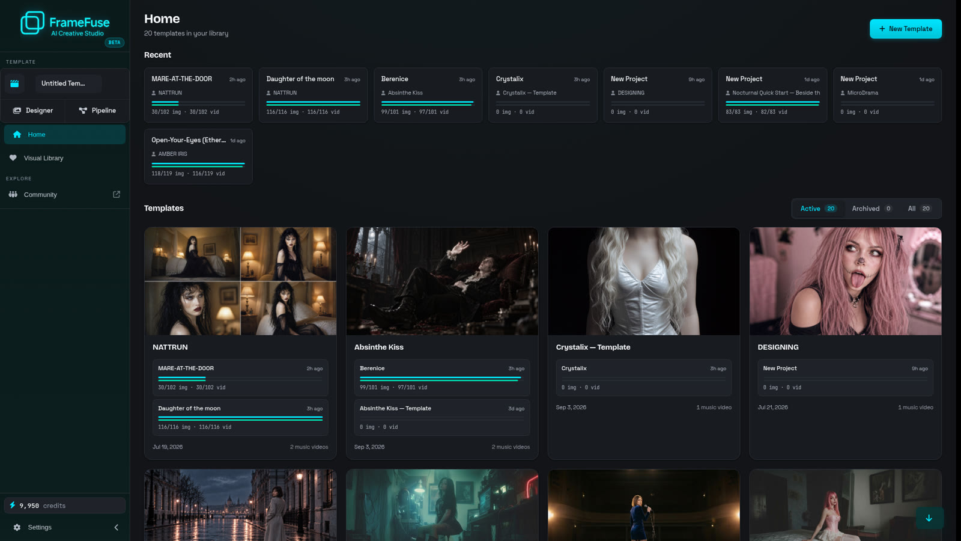Select the Active templates filter
This screenshot has height=541, width=961.
coord(818,209)
